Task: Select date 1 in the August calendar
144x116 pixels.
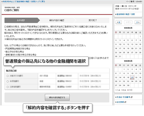Action: tap(140, 36)
